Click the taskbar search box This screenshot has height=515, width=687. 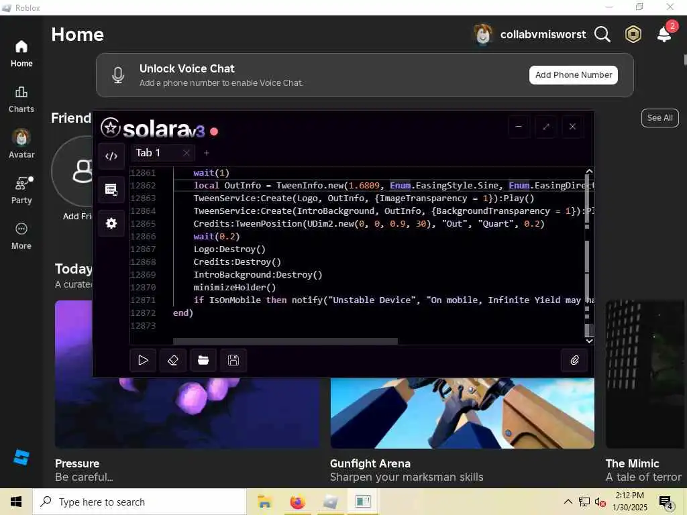[x=140, y=502]
